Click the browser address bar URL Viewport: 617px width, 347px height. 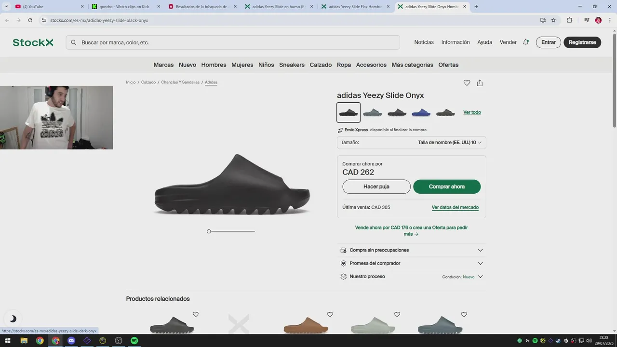tap(99, 20)
